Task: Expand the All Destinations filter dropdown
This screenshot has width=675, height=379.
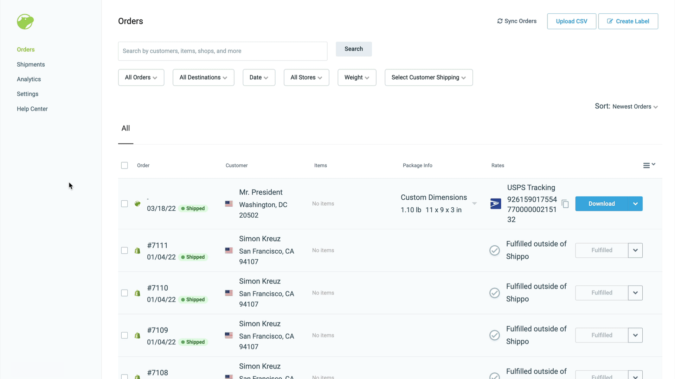Action: click(x=203, y=77)
